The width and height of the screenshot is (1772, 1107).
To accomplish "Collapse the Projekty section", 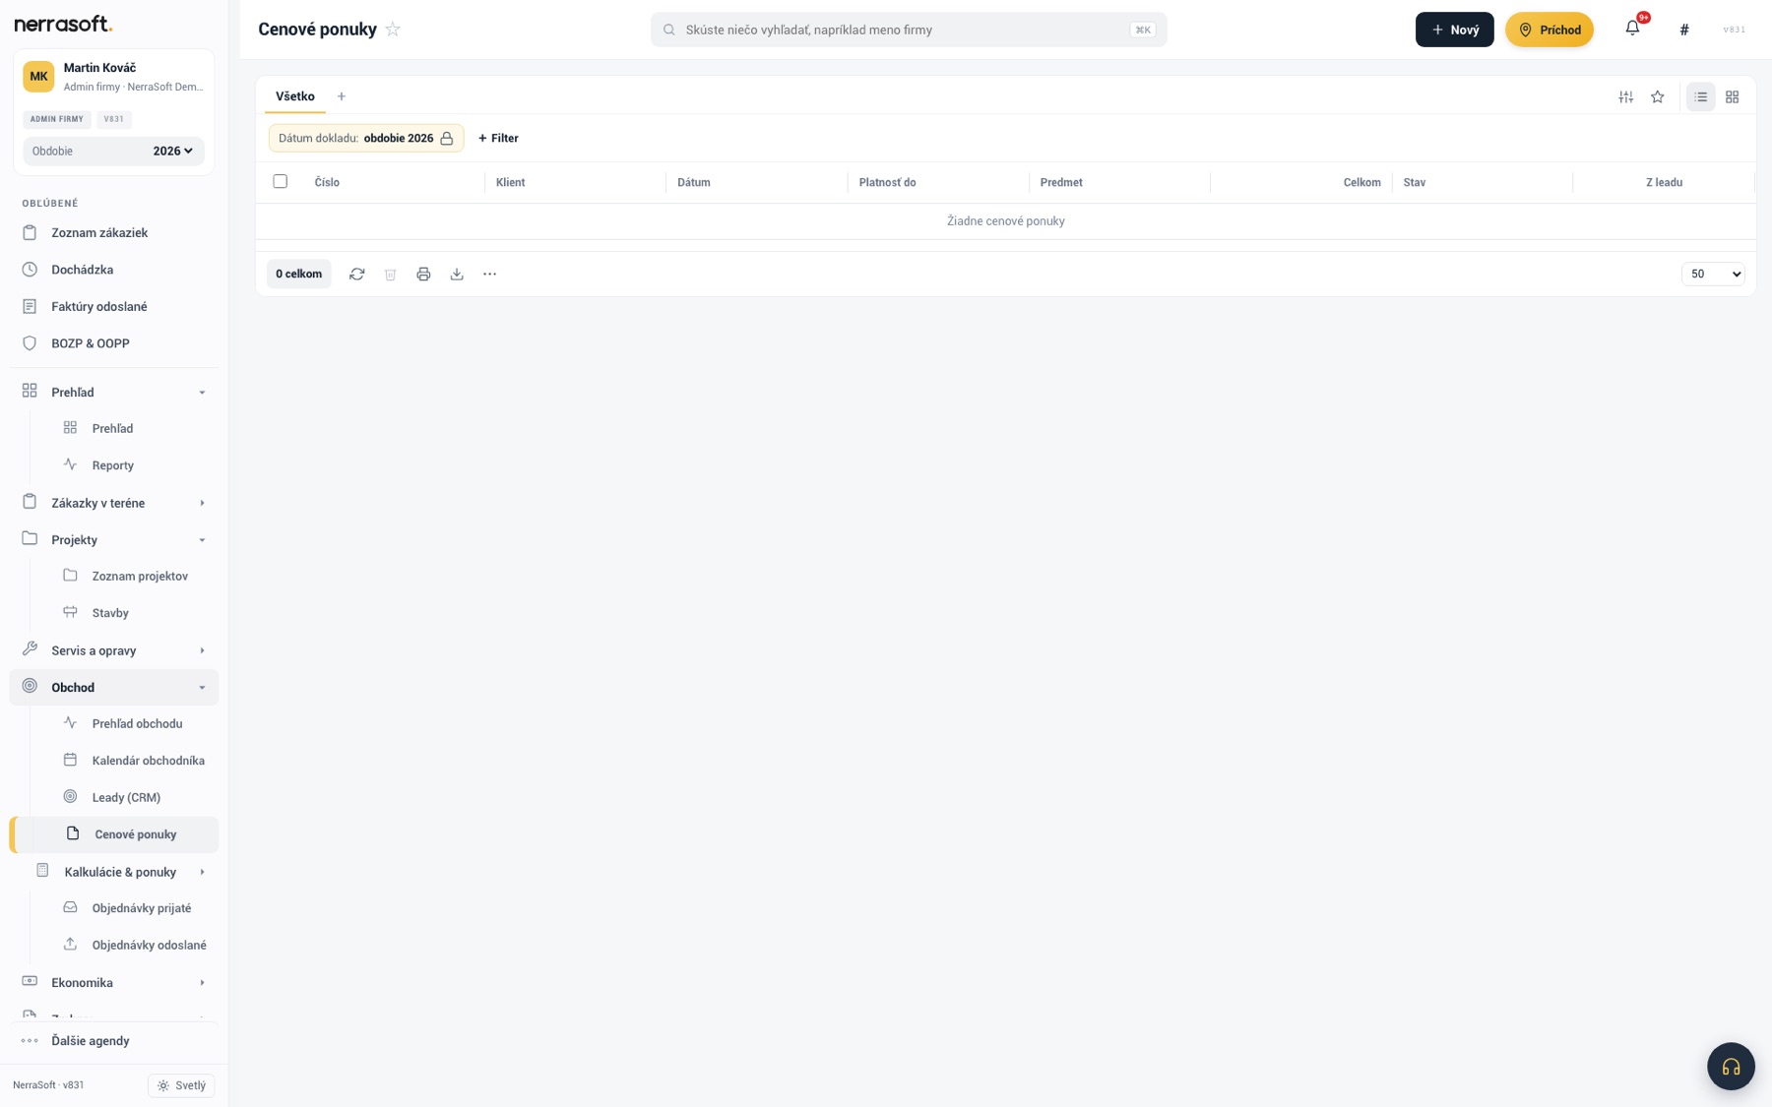I will tap(114, 540).
